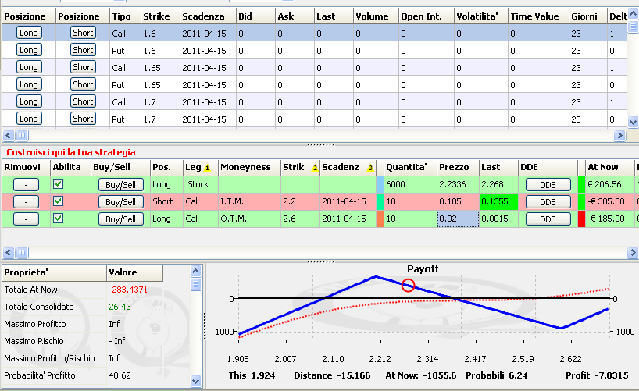Click red circle marker on payoff chart

408,285
